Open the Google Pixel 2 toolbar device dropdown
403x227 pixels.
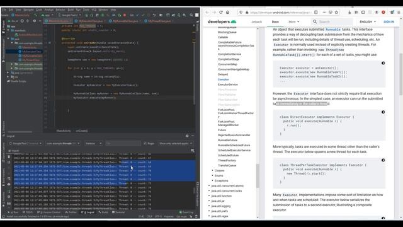(70, 15)
